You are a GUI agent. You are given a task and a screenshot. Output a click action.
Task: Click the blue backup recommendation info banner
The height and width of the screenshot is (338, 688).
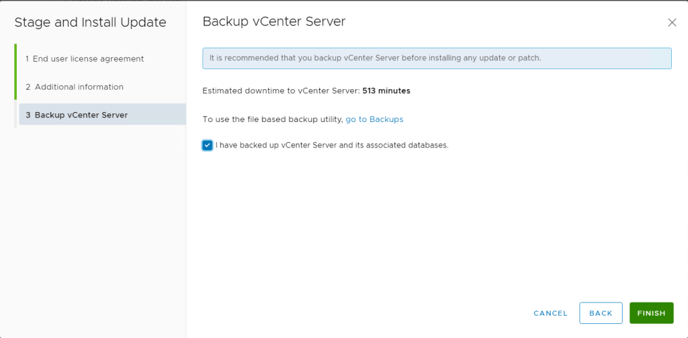pyautogui.click(x=437, y=58)
